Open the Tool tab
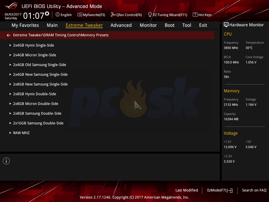 187,25
